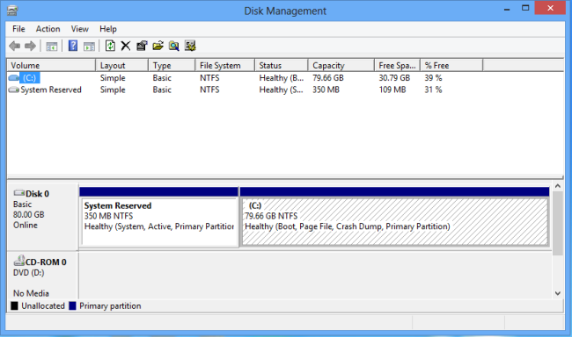Click the settings list toolbar icon
The height and width of the screenshot is (337, 572).
(x=190, y=46)
